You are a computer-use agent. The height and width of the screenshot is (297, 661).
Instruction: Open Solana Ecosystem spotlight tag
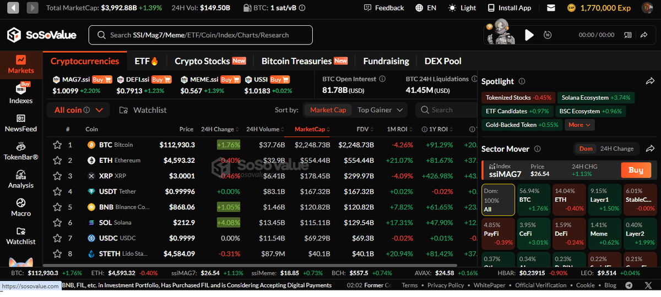[595, 98]
